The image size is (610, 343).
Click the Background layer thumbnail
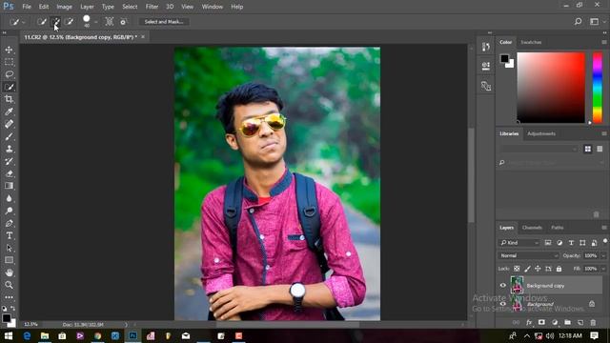(517, 305)
